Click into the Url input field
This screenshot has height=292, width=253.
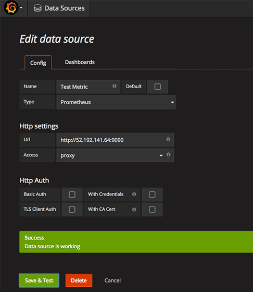click(x=115, y=140)
